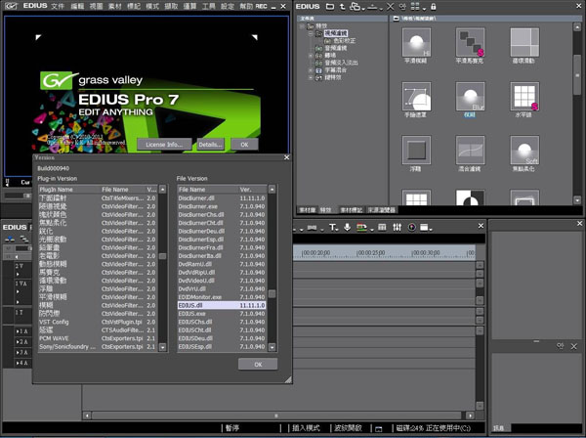Collapse the 特效 root folder in the effects tree
This screenshot has width=586, height=438.
tap(302, 25)
